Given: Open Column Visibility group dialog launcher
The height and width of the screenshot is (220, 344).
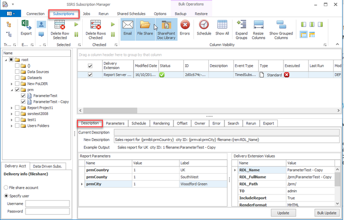Looking at the screenshot, I should pyautogui.click(x=325, y=45).
